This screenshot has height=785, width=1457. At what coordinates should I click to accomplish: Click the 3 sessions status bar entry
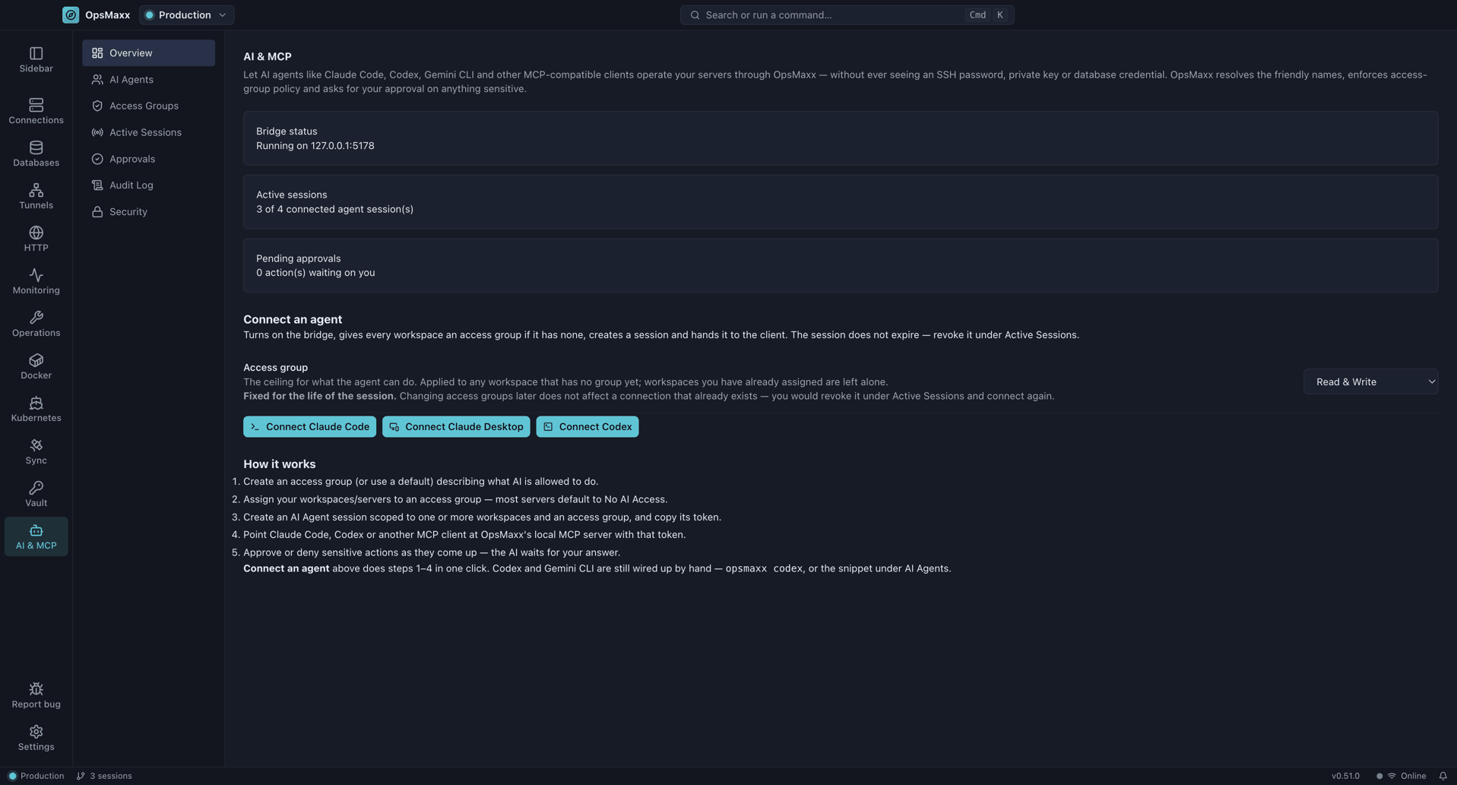point(104,776)
